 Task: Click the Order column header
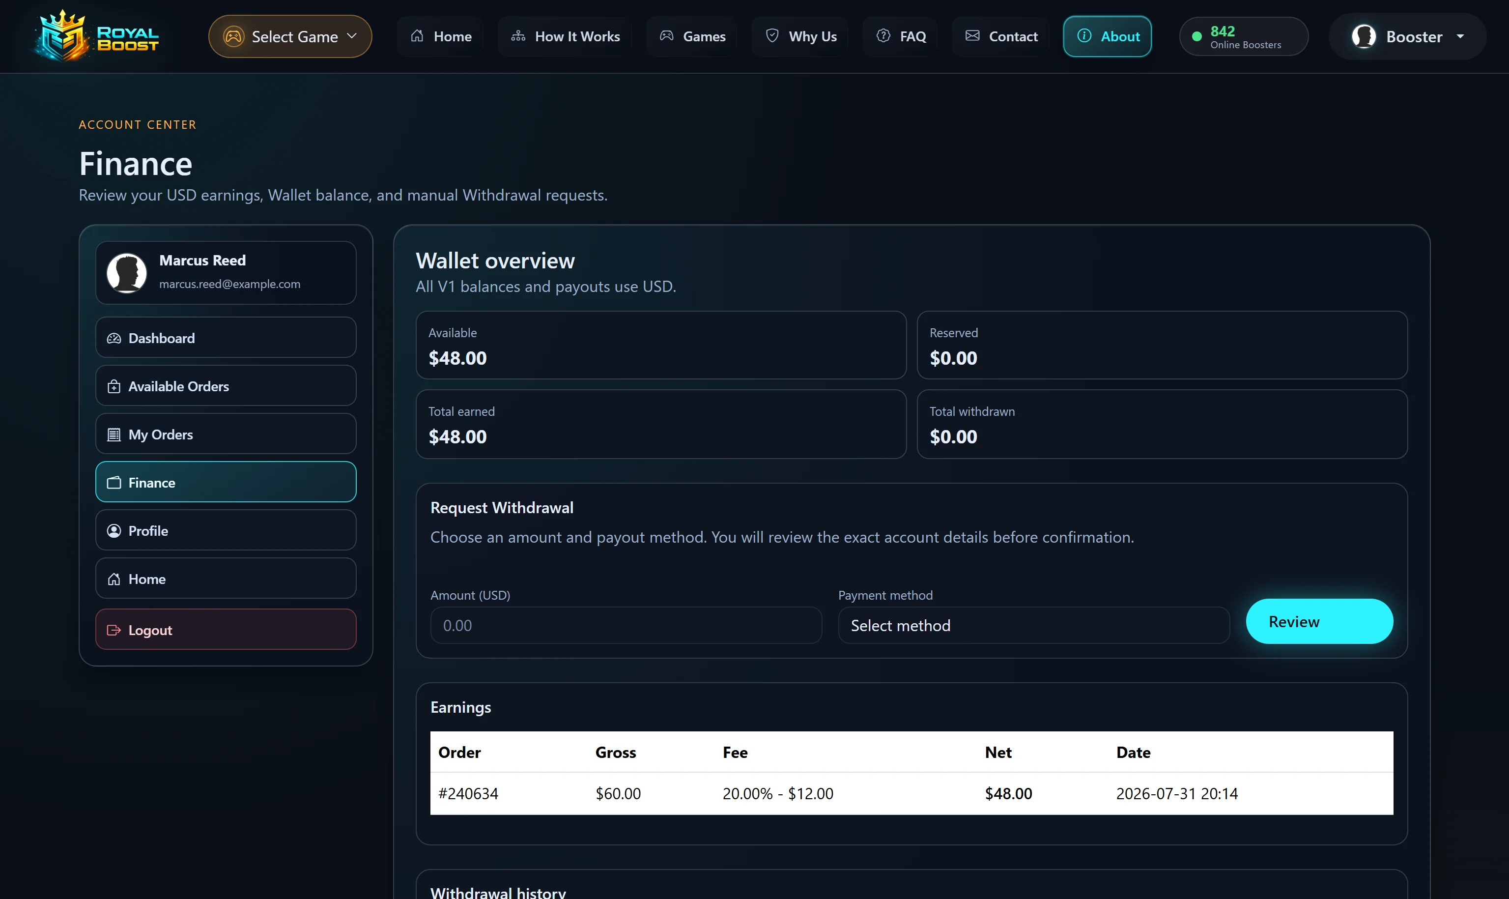click(x=459, y=753)
